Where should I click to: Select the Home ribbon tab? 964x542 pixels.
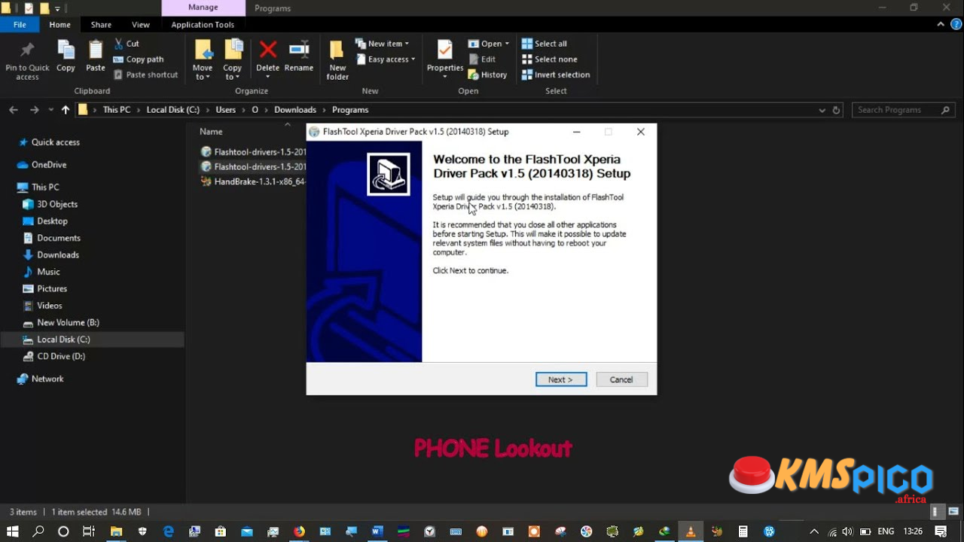click(59, 24)
